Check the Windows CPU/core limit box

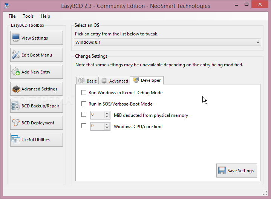84,126
